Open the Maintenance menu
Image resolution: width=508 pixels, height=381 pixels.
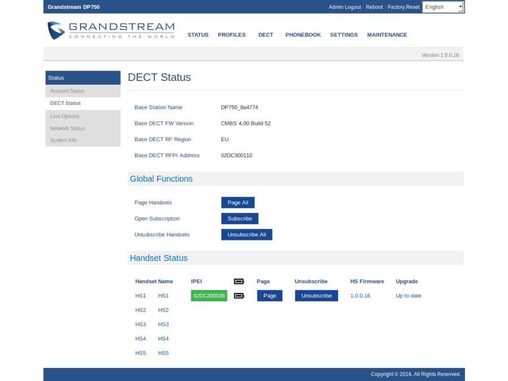tap(387, 35)
